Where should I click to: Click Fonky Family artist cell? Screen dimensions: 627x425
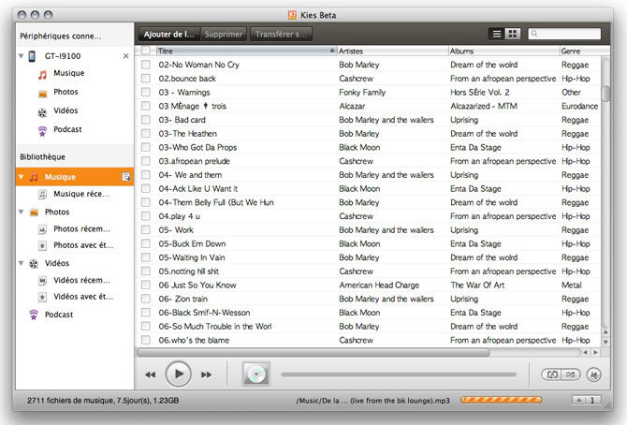(x=362, y=93)
